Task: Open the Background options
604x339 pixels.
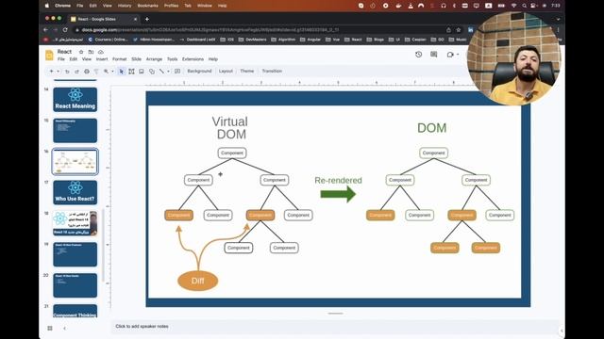Action: point(199,72)
